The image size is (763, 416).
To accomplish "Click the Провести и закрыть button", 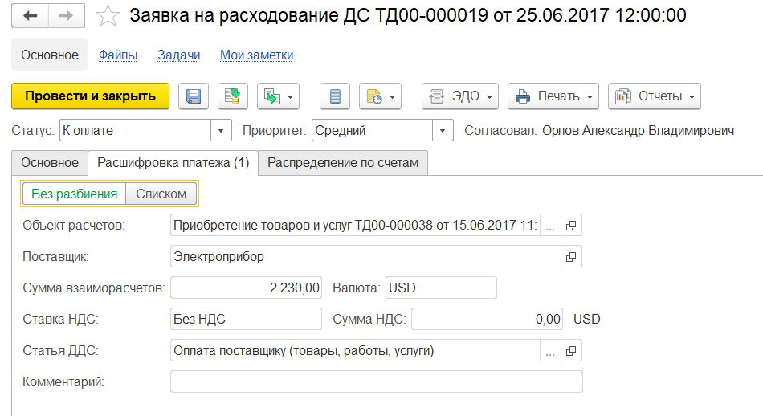I will point(91,96).
